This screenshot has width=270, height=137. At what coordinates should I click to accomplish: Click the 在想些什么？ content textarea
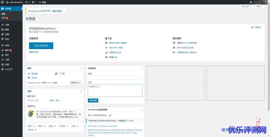[115, 90]
